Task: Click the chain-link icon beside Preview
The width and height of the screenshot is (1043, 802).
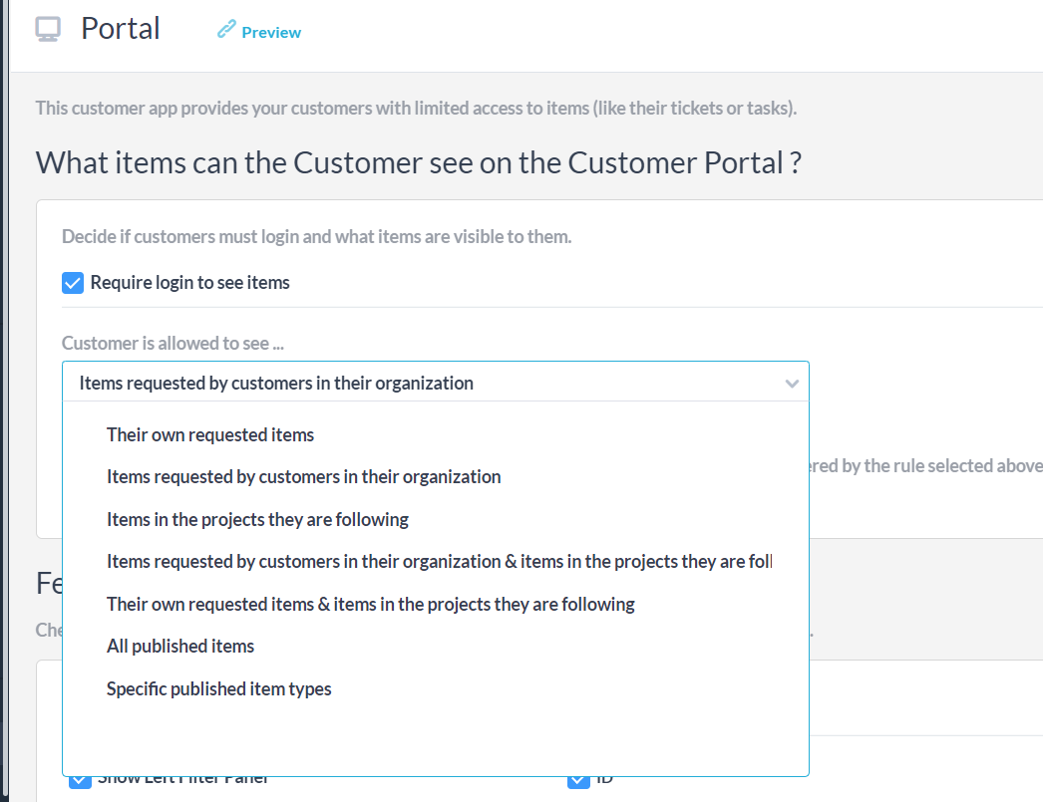Action: 226,31
